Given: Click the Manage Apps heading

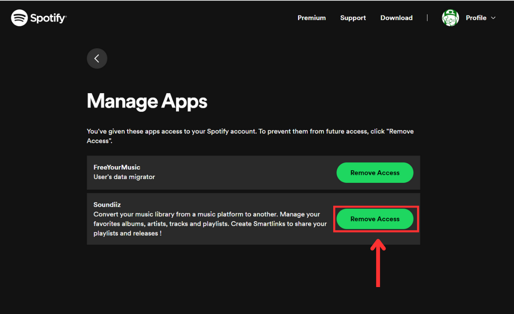Looking at the screenshot, I should pyautogui.click(x=147, y=101).
